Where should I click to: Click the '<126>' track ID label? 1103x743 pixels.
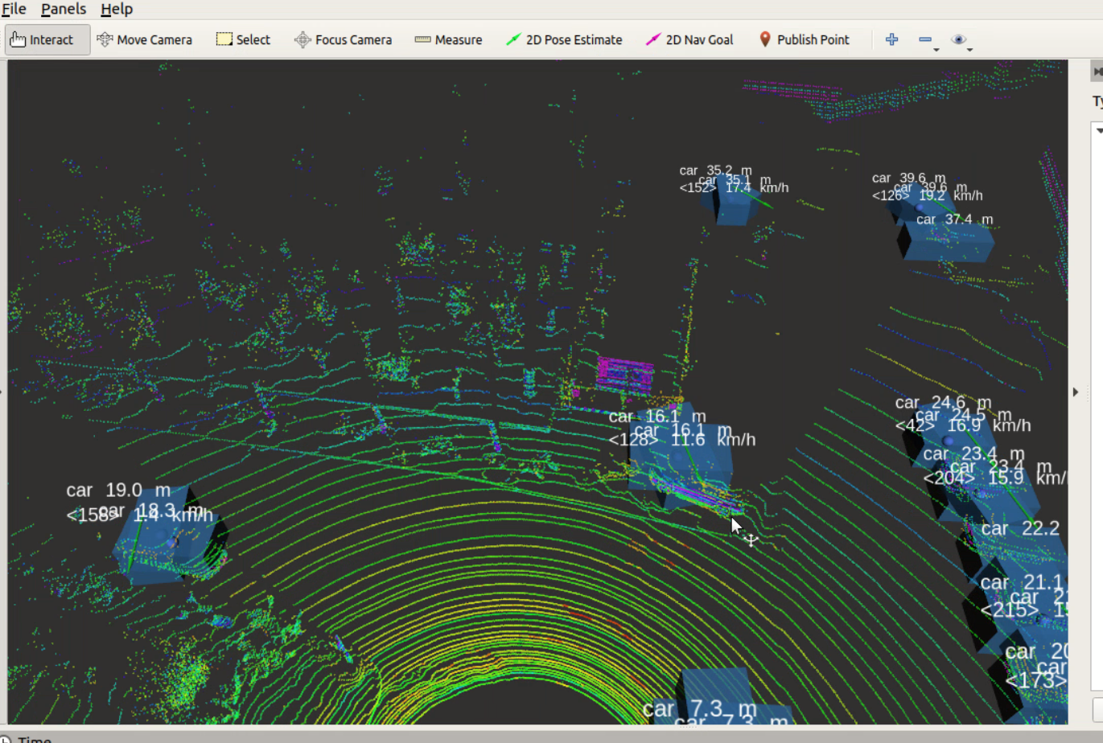[891, 195]
